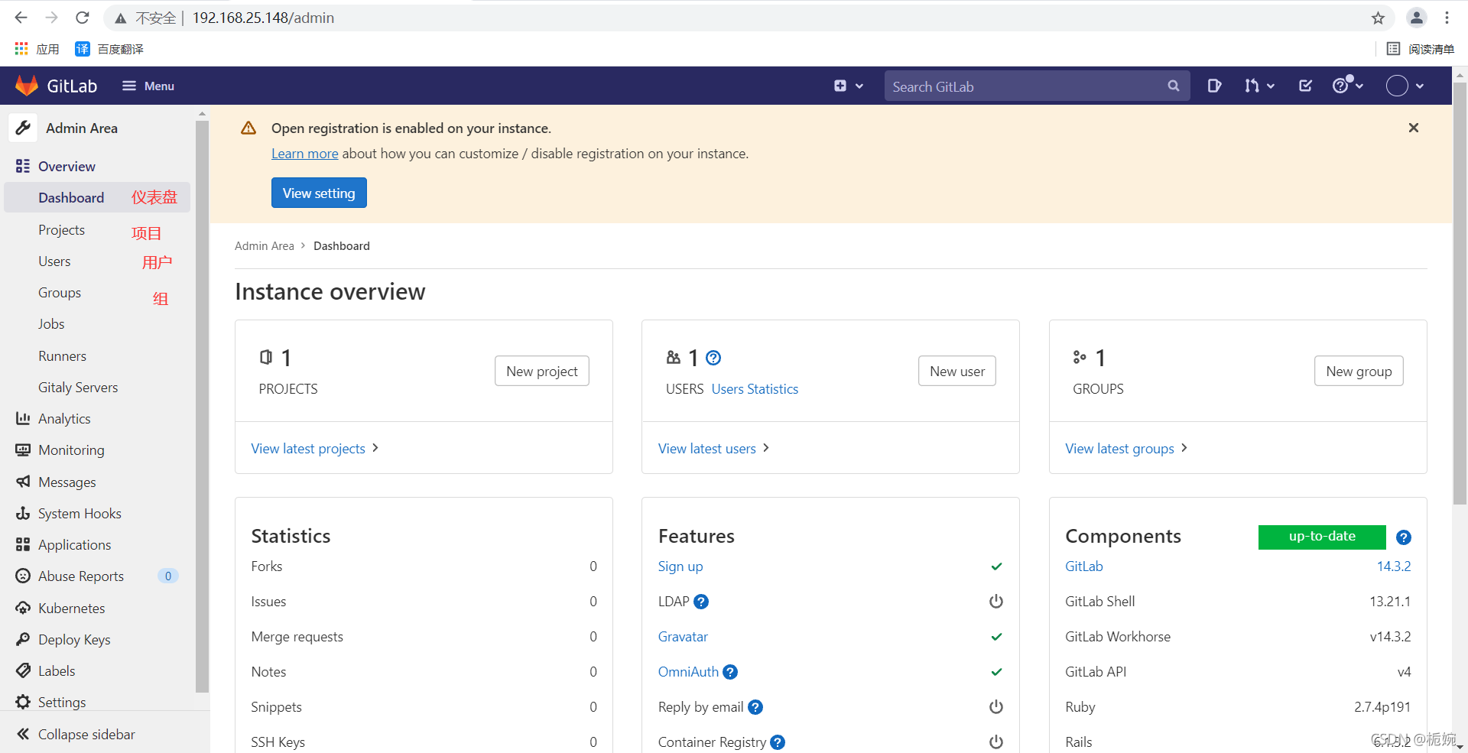Click the Analytics chart icon

[x=23, y=418]
